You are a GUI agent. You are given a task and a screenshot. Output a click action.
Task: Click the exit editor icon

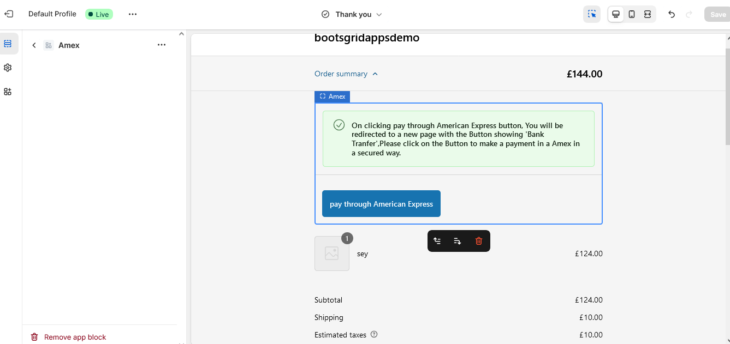pos(9,14)
